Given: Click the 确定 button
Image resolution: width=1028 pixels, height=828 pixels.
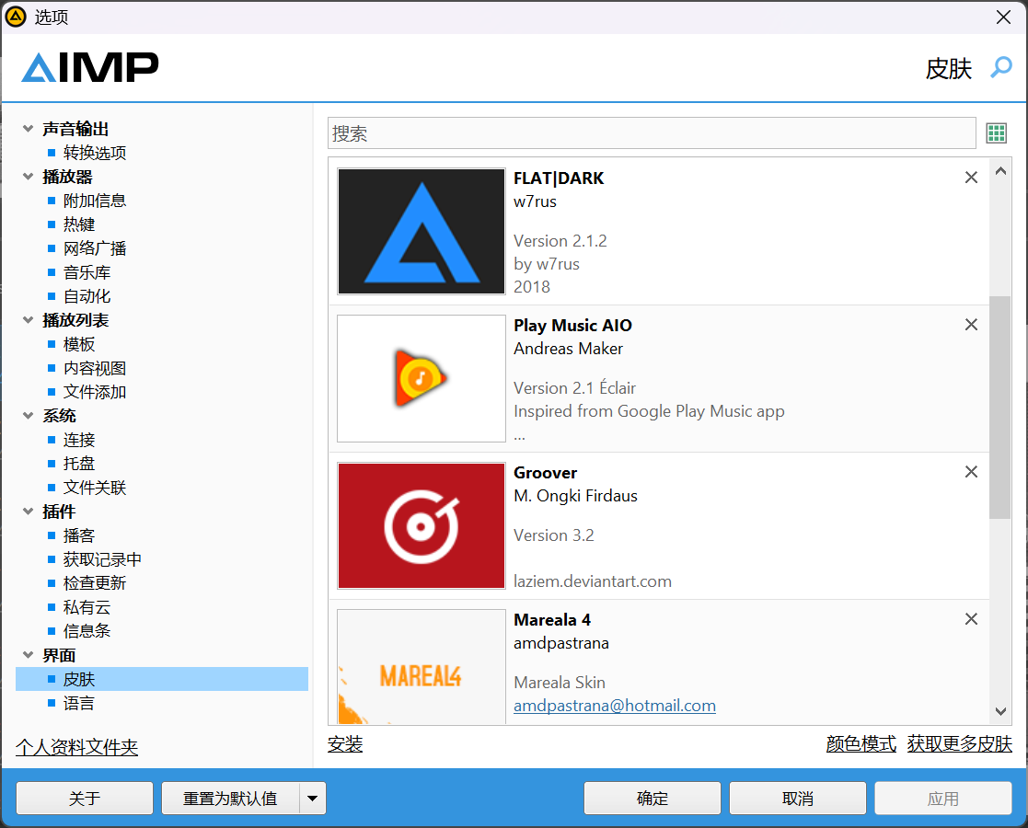Looking at the screenshot, I should (652, 799).
